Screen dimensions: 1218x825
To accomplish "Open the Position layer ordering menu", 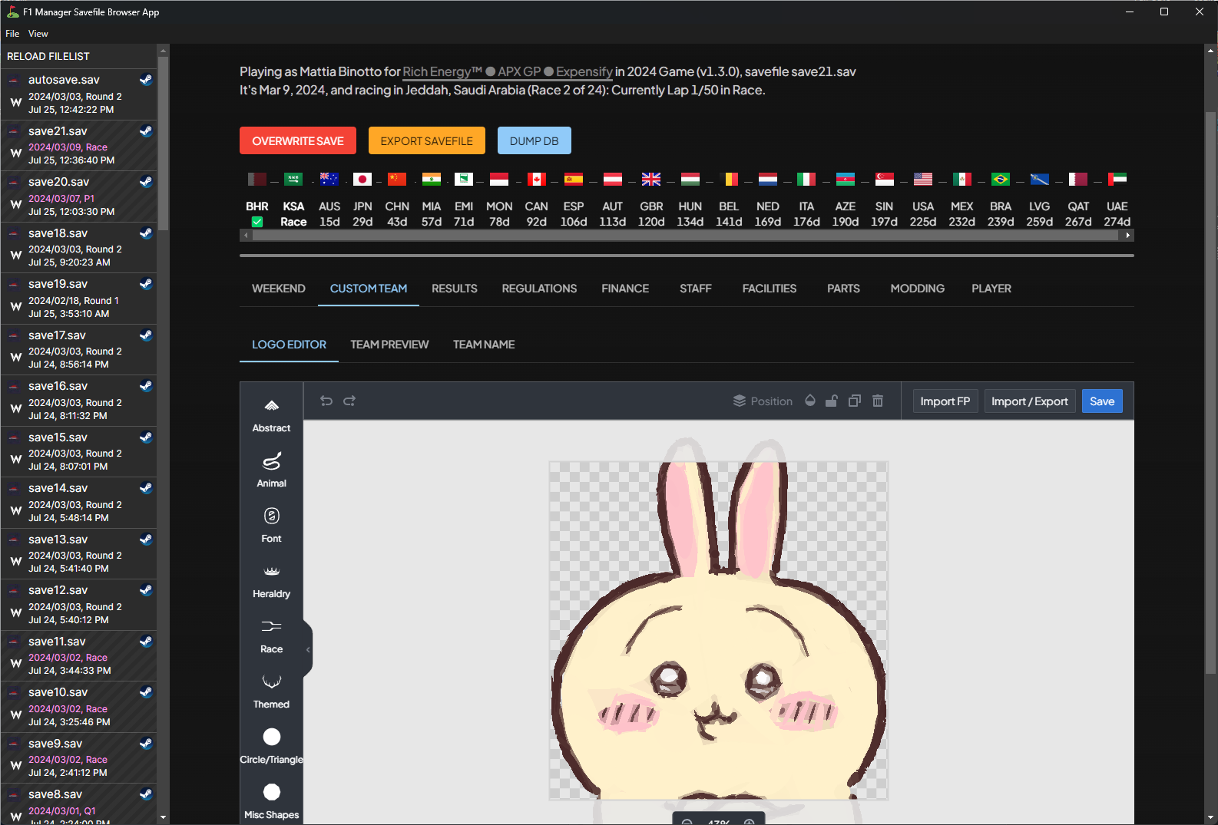I will coord(763,401).
